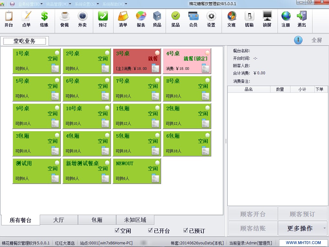Click the 品名 column header

click(249, 89)
